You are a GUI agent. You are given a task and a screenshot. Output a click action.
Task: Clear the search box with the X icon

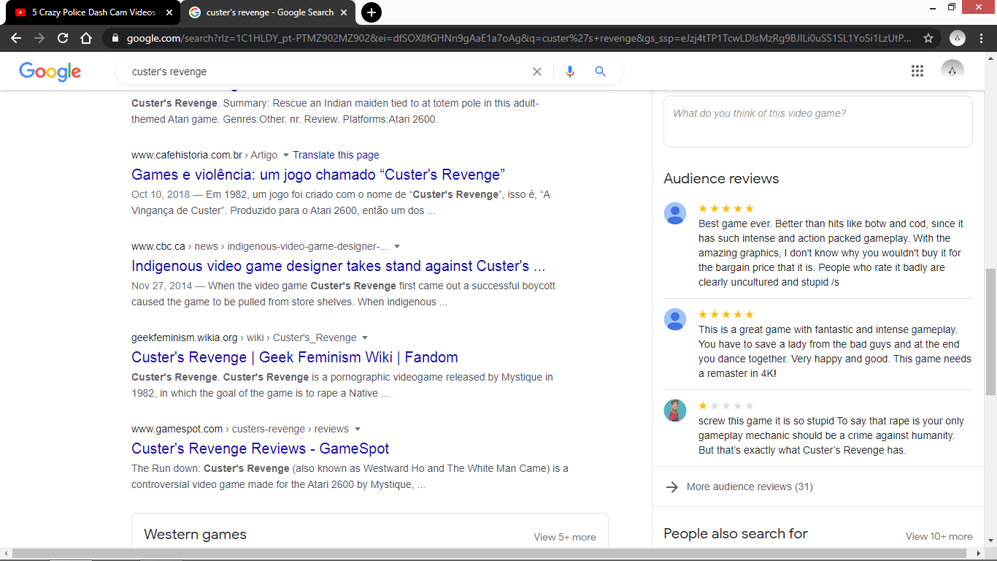[x=537, y=72]
